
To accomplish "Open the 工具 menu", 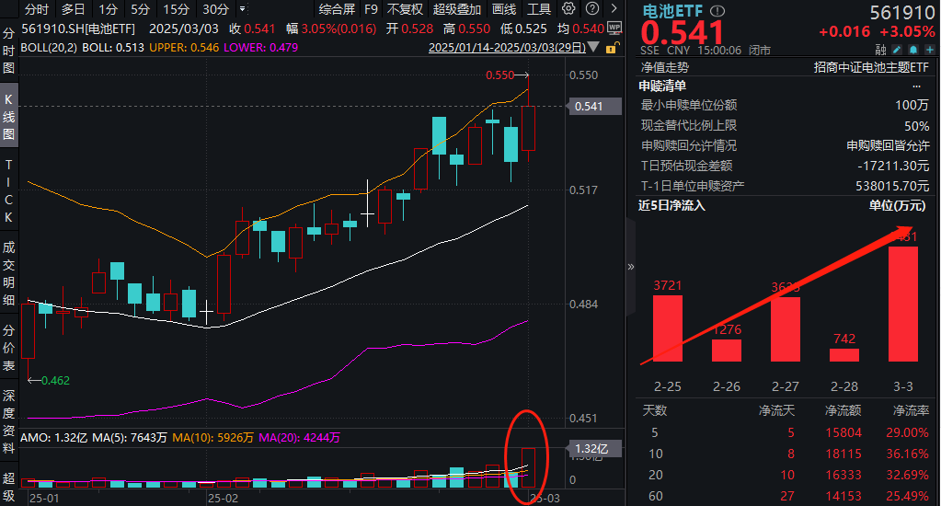I will click(539, 9).
